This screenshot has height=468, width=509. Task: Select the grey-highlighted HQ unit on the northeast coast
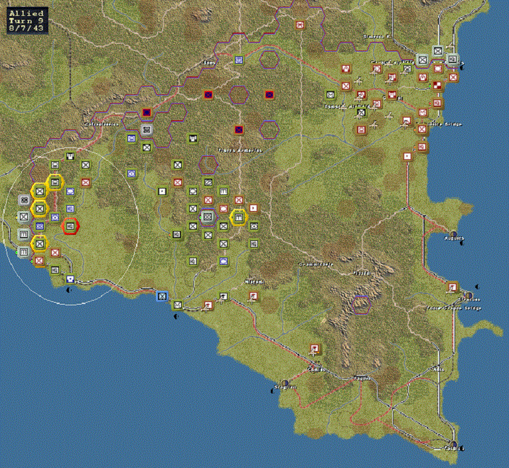[x=453, y=60]
